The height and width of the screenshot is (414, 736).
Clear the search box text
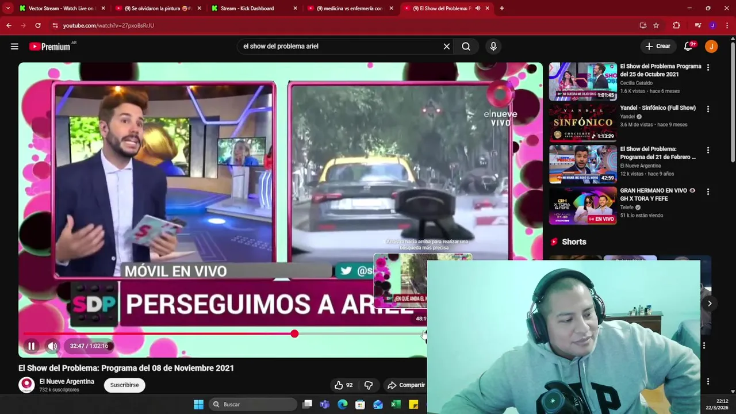[x=446, y=47]
